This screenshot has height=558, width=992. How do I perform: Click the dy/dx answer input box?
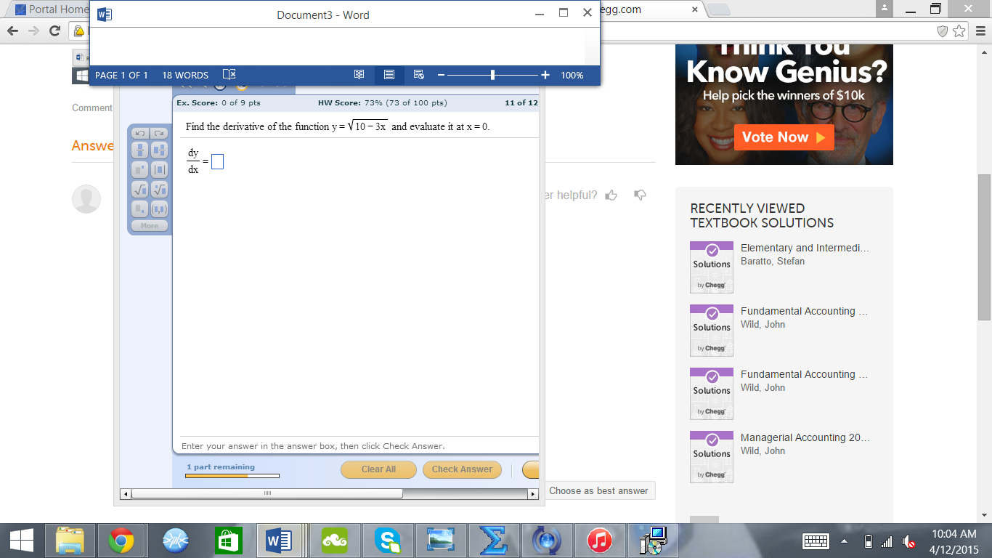[217, 161]
